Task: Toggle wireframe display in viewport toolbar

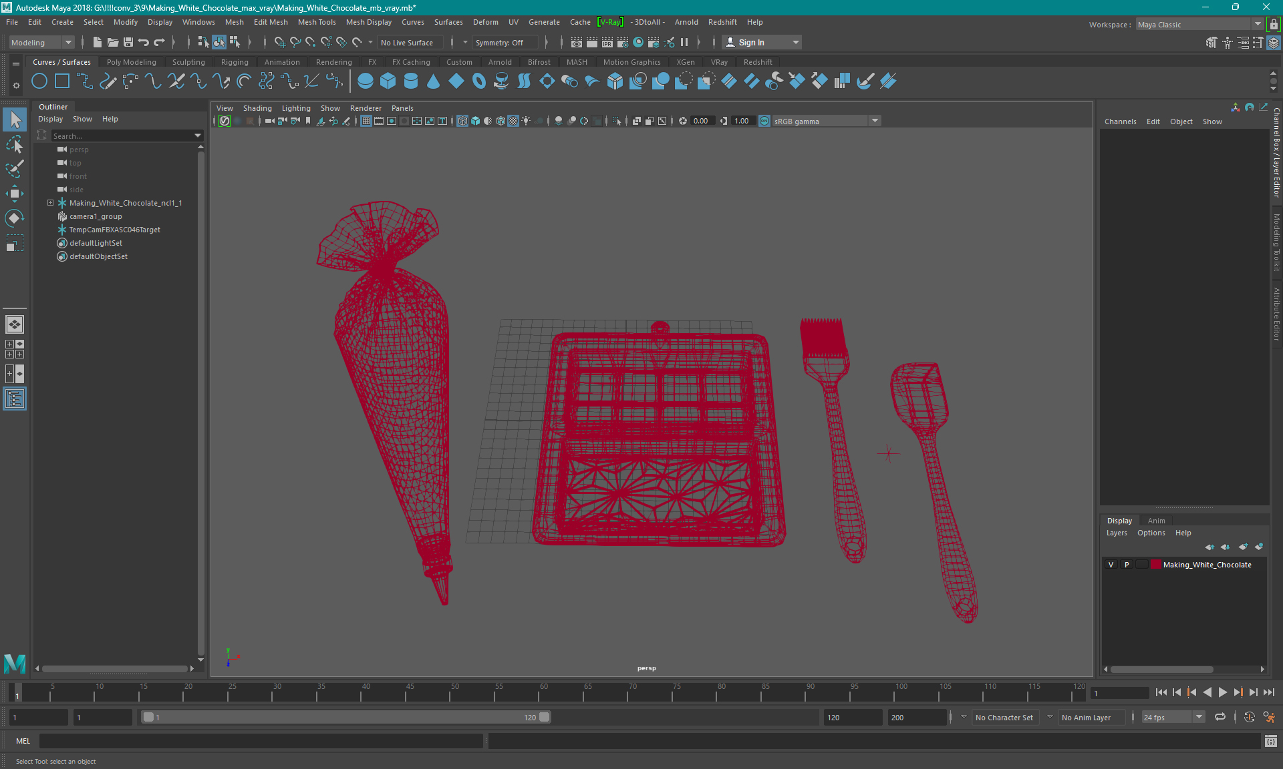Action: [462, 121]
